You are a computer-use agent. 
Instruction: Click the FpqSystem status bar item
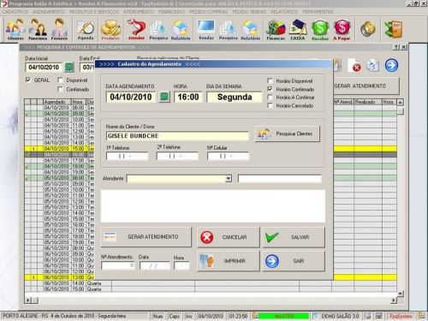click(x=401, y=316)
